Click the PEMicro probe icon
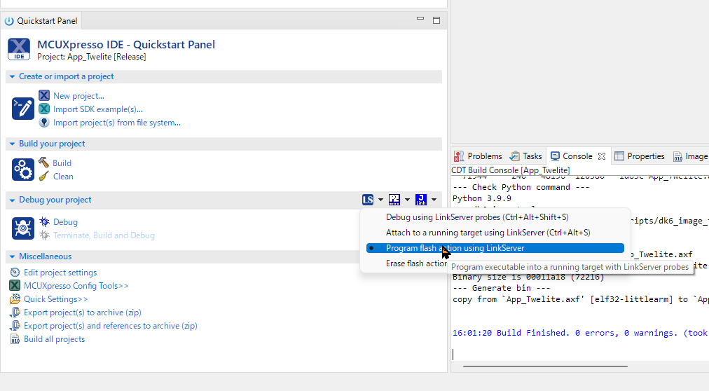Viewport: 709px width, 391px height. [x=394, y=200]
